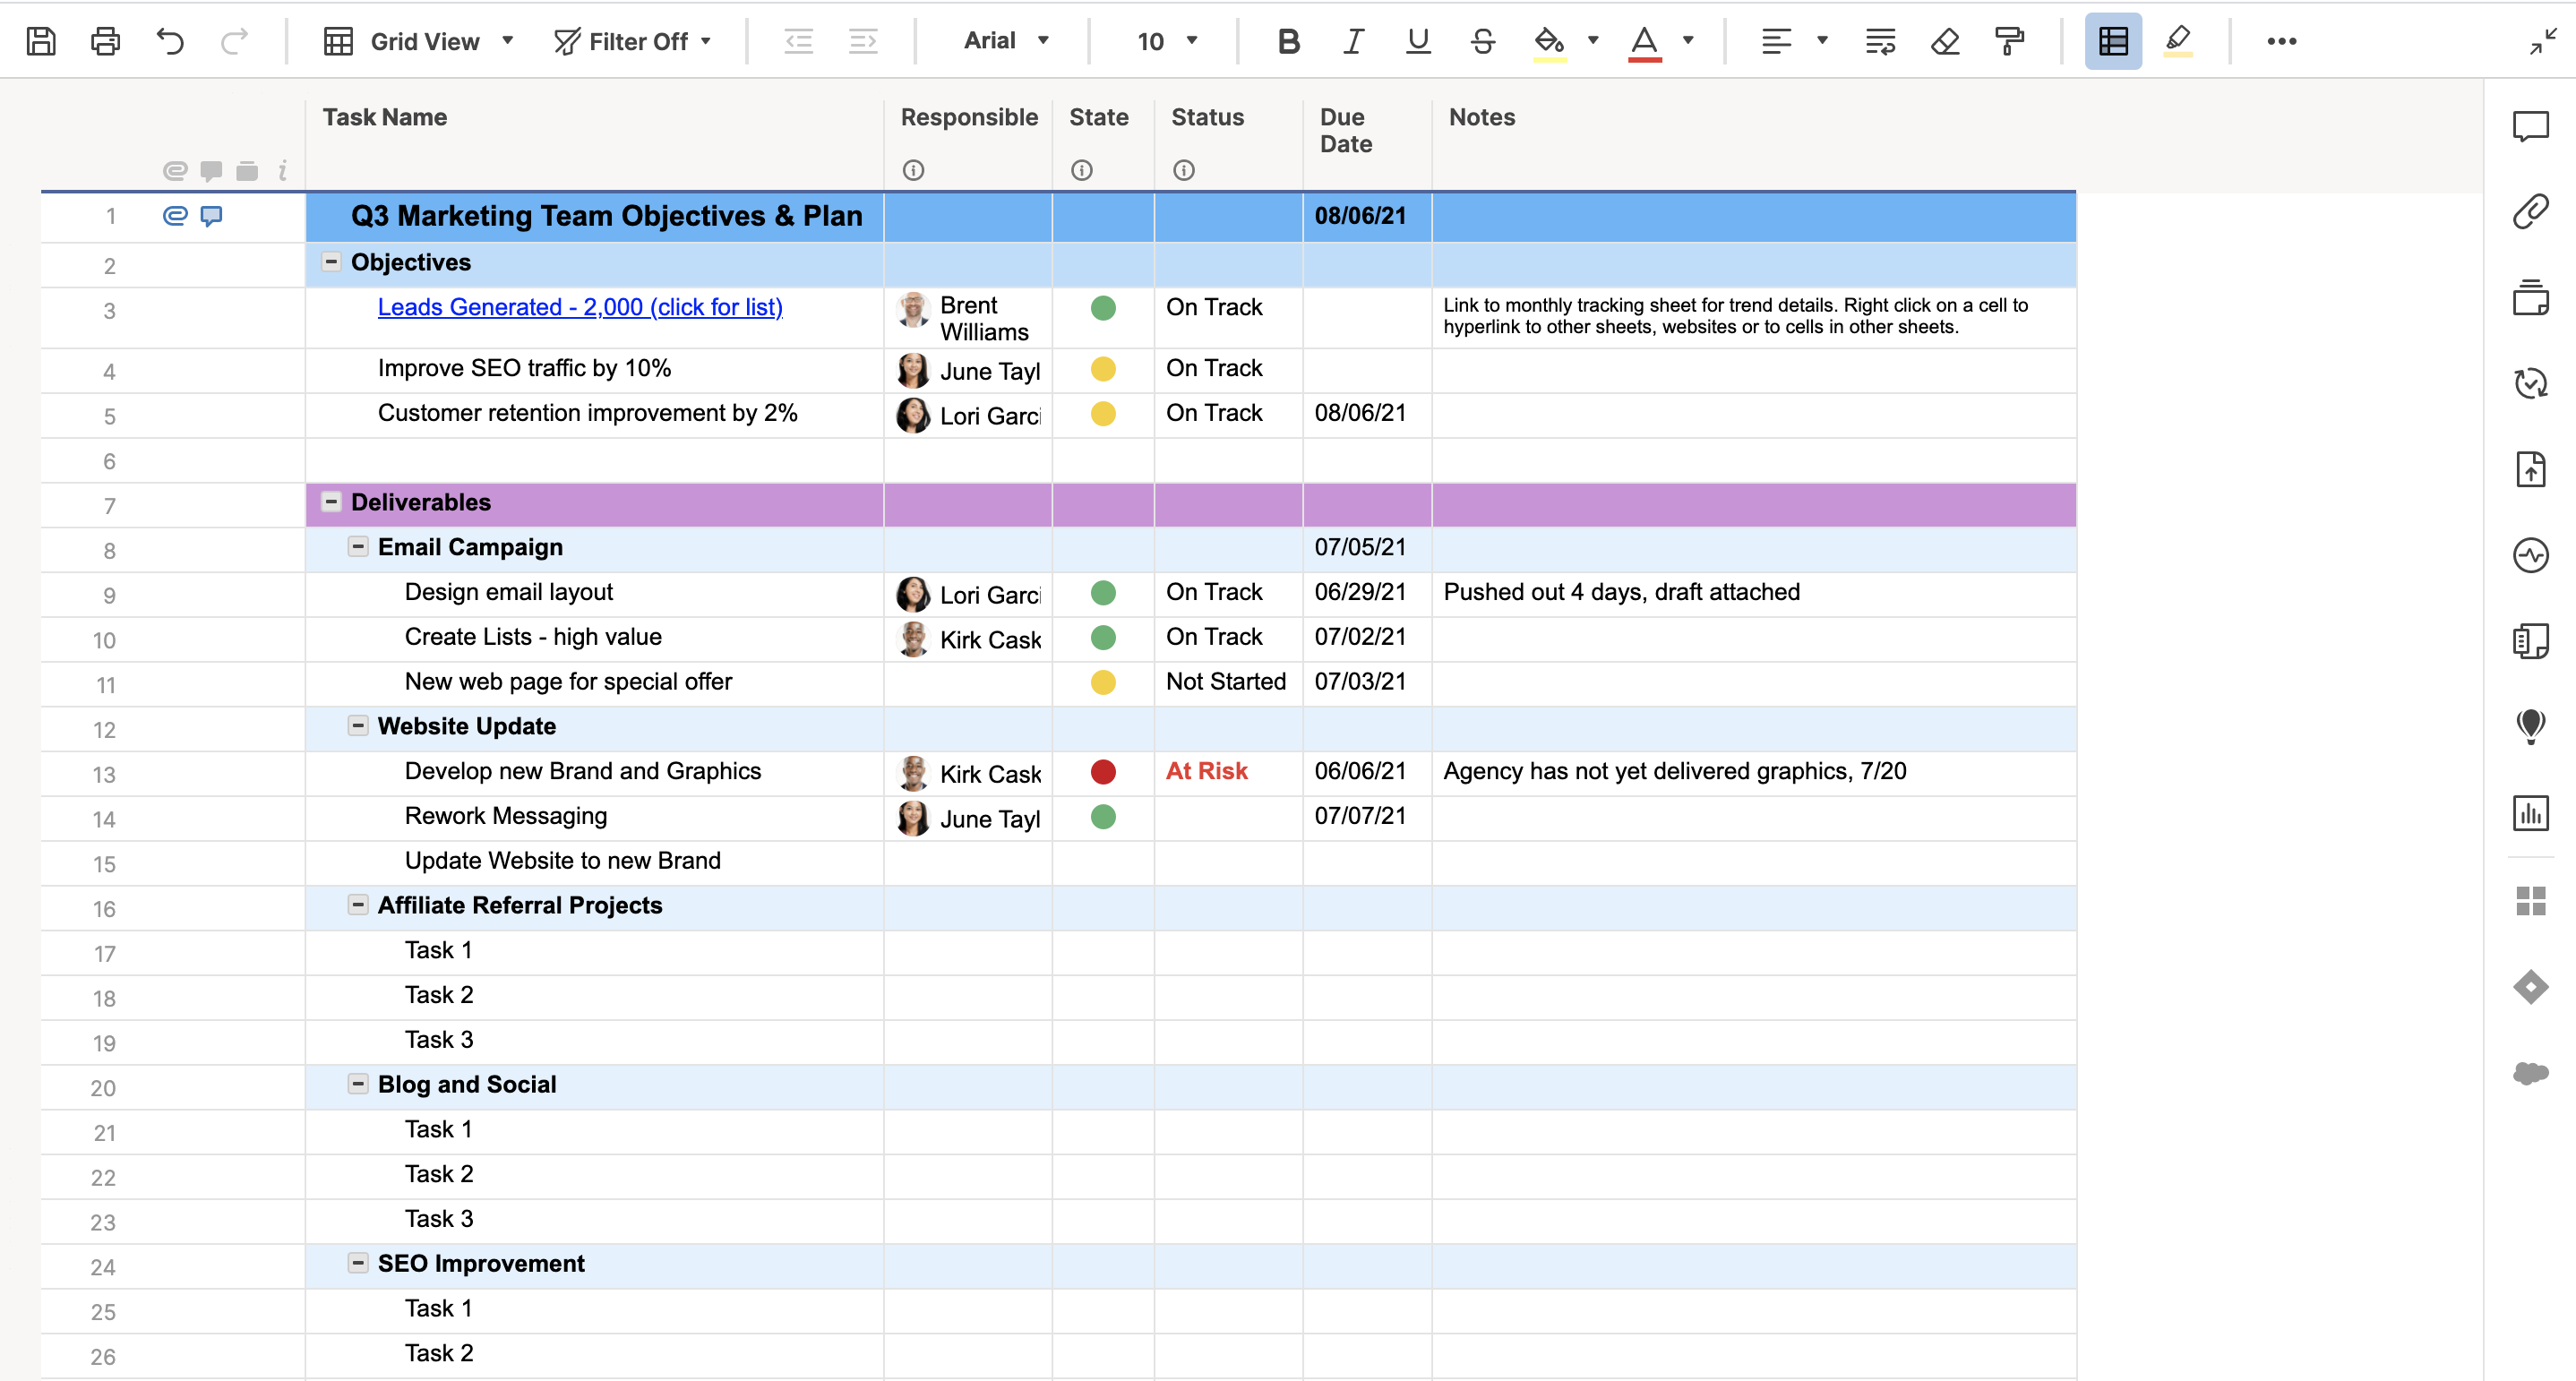Toggle italic formatting
This screenshot has height=1381, width=2576.
[1353, 41]
